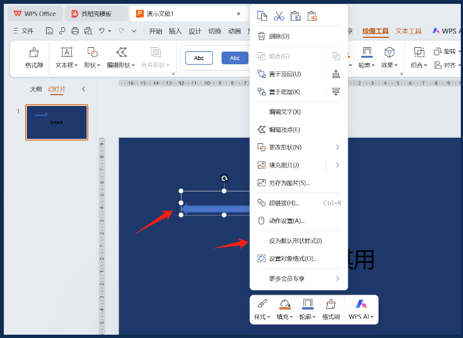This screenshot has width=463, height=338.
Task: Open 设置对象格式 dialog from context menu
Action: (299, 258)
